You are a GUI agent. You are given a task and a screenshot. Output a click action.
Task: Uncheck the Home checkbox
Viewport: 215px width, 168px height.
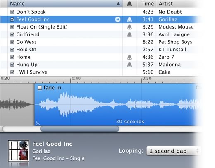click(x=12, y=57)
